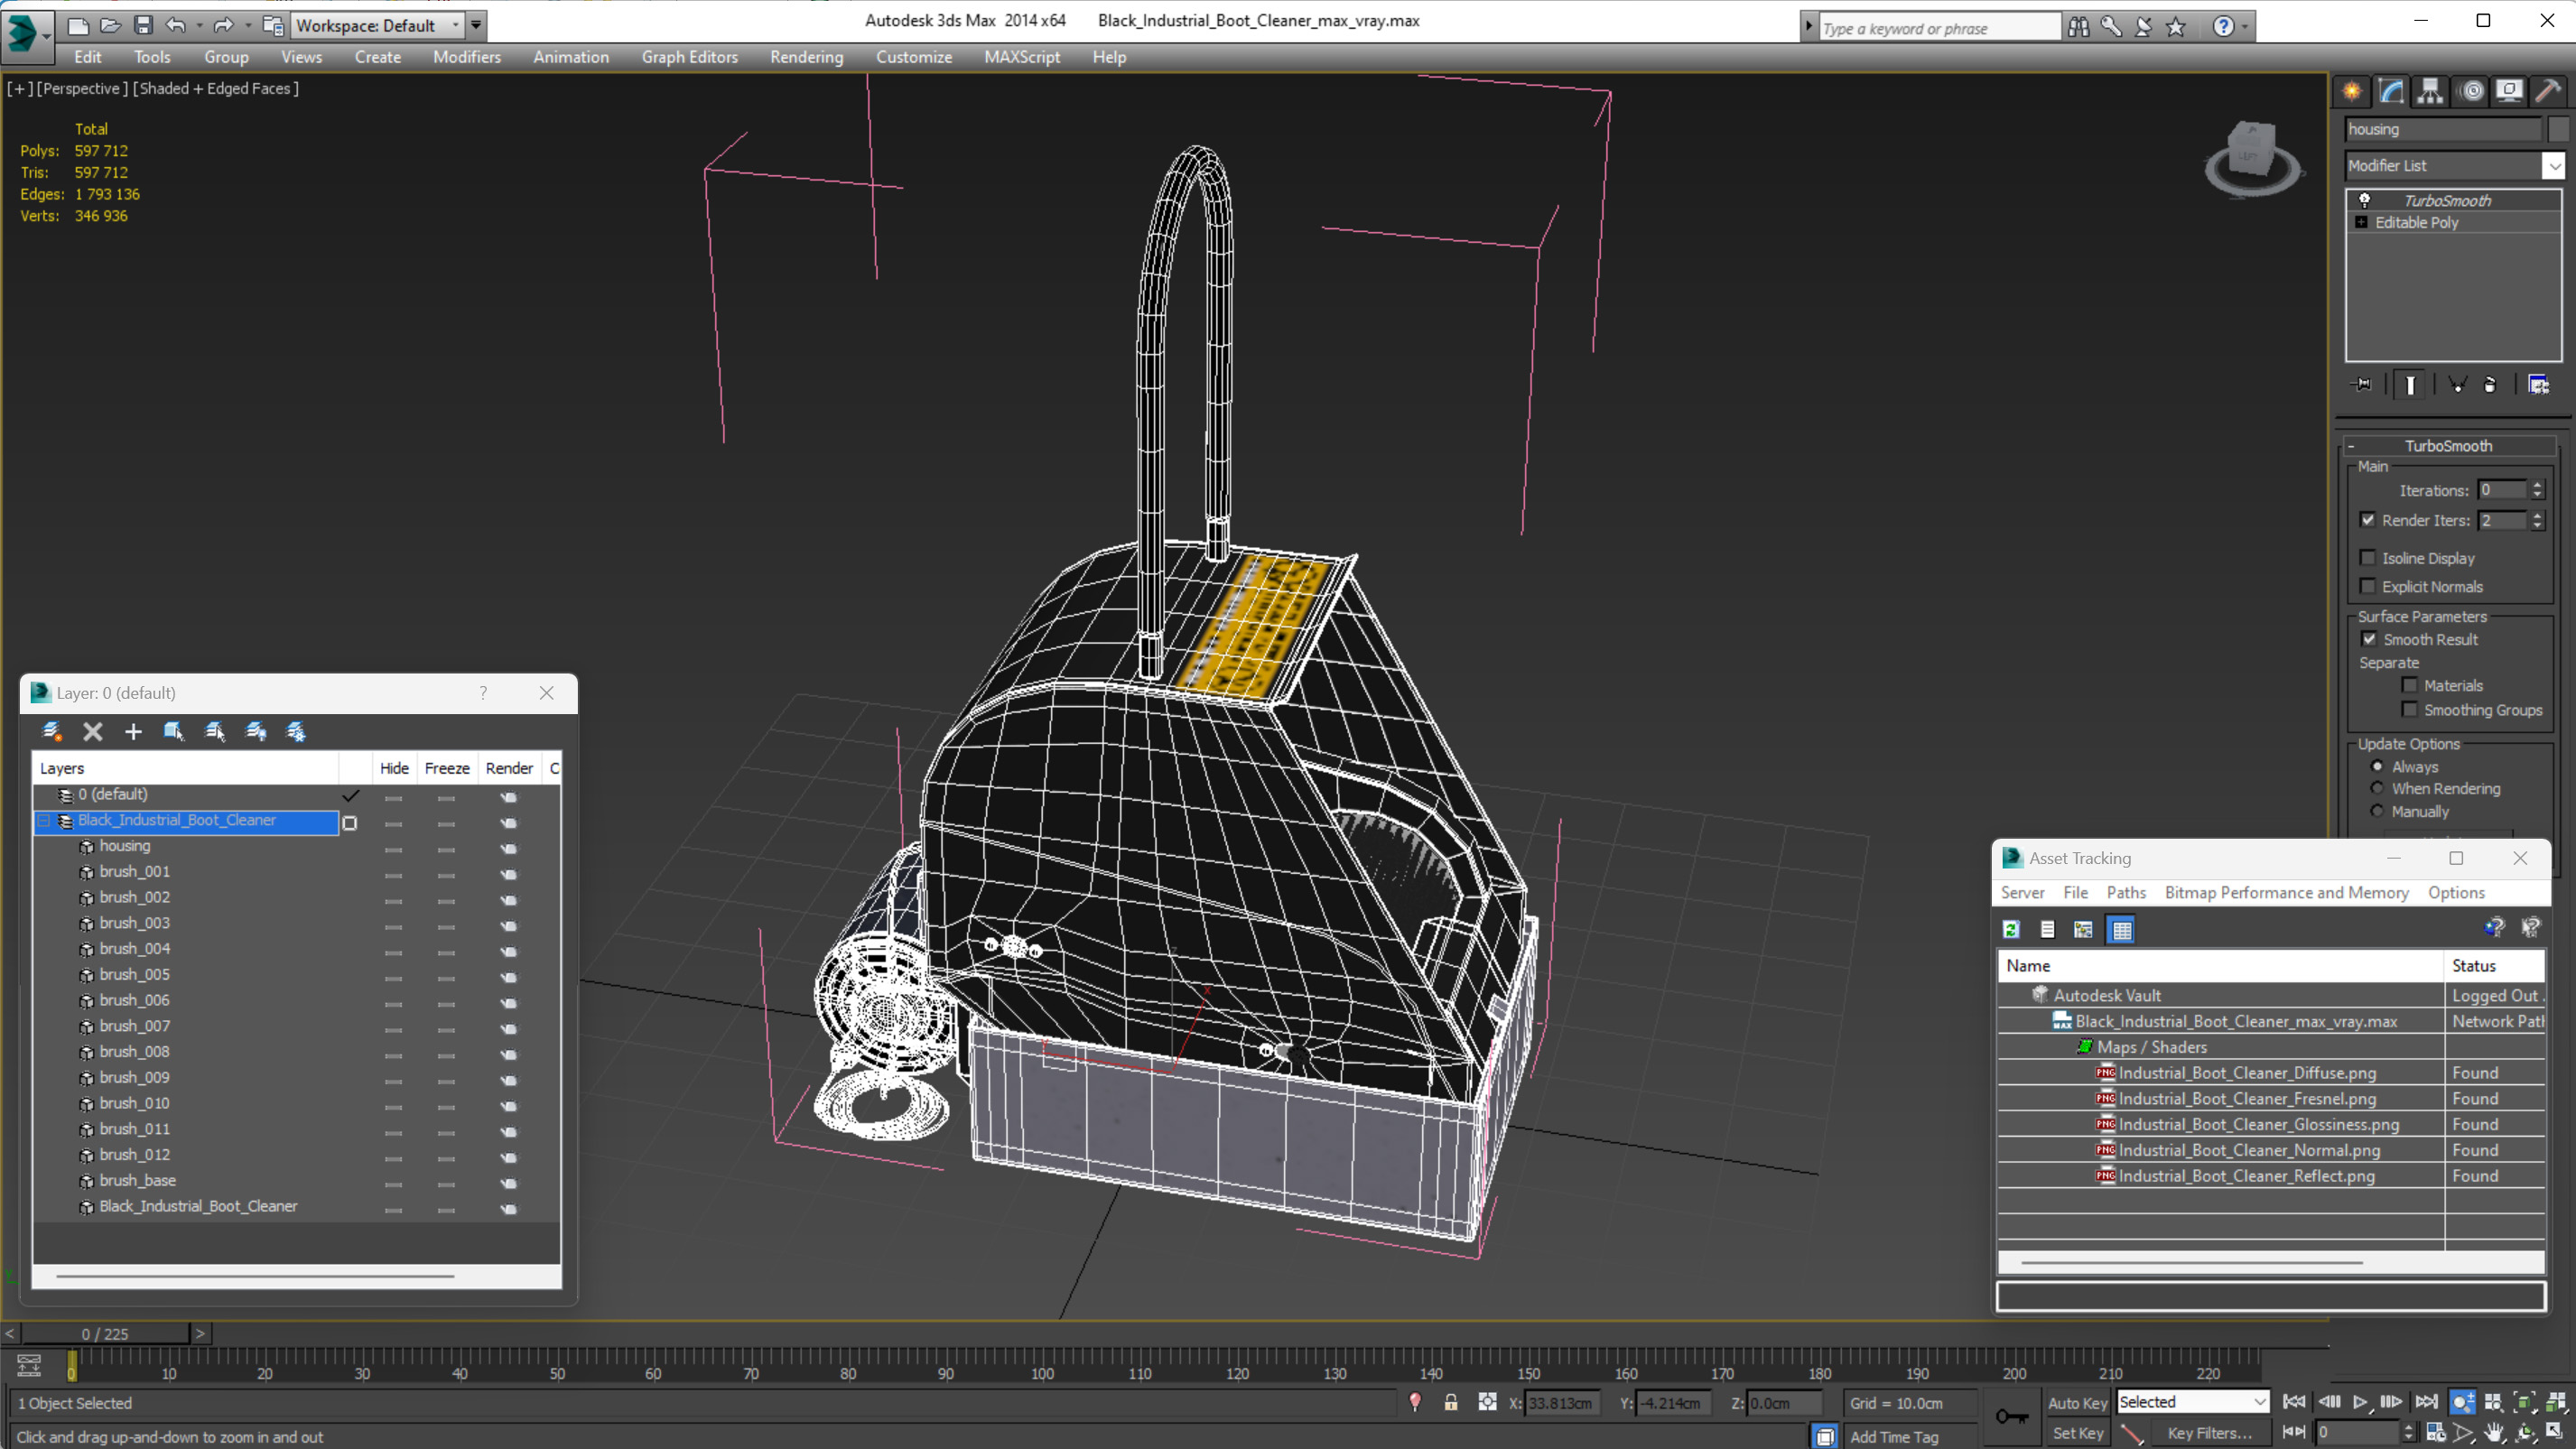Enable Separate by Materials checkbox
This screenshot has width=2576, height=1449.
(2410, 685)
